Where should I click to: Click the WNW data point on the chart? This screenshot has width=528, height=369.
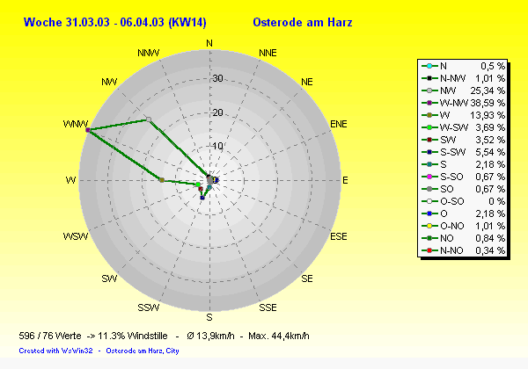coord(87,130)
